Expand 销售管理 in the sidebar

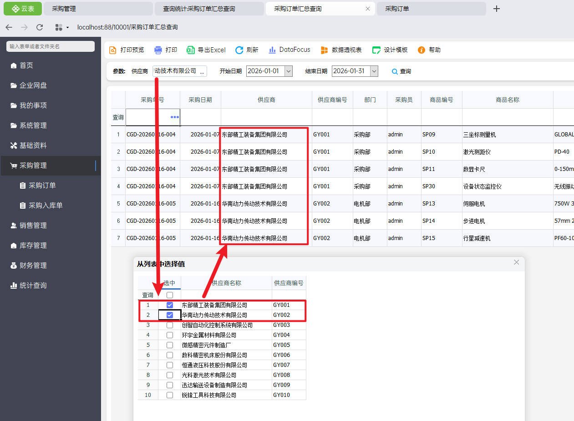pyautogui.click(x=51, y=226)
